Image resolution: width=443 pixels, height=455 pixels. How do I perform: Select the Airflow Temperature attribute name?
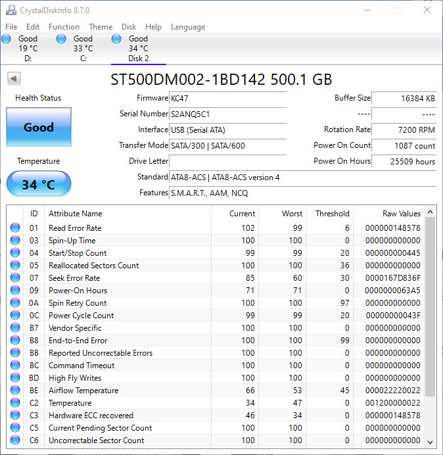(83, 391)
